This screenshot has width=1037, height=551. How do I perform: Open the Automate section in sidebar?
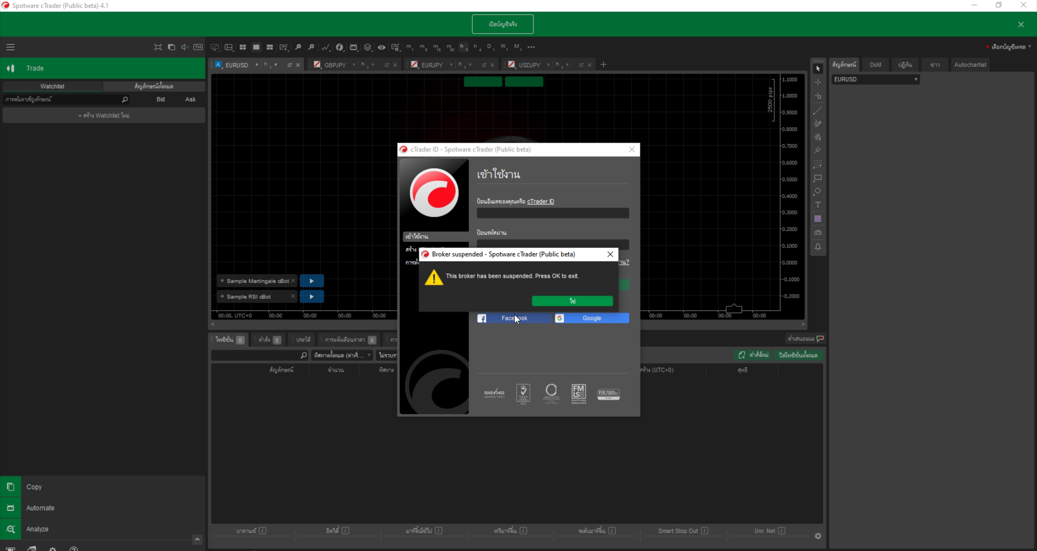[x=103, y=508]
